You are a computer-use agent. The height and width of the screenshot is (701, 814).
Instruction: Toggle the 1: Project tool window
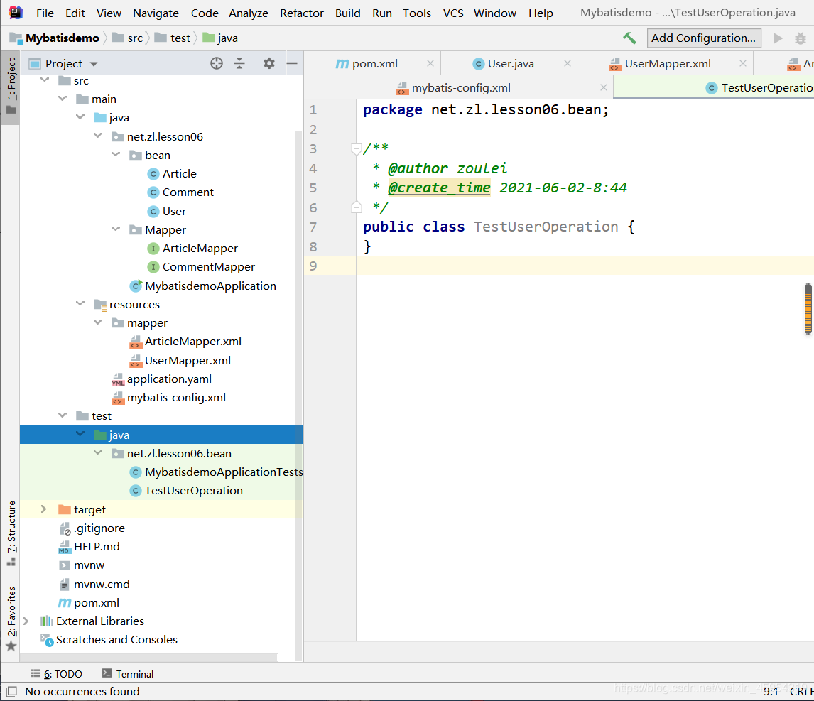click(11, 87)
